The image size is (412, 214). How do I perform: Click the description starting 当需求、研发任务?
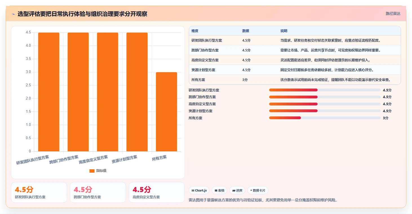[x=330, y=40]
